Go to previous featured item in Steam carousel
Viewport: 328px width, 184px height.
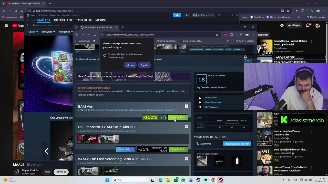click(x=46, y=151)
